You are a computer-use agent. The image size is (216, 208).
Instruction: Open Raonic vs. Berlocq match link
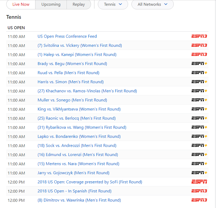tap(77, 118)
